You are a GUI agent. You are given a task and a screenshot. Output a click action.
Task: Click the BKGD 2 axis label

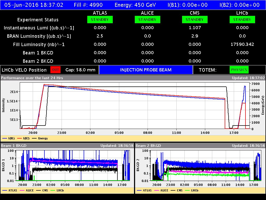138,165
